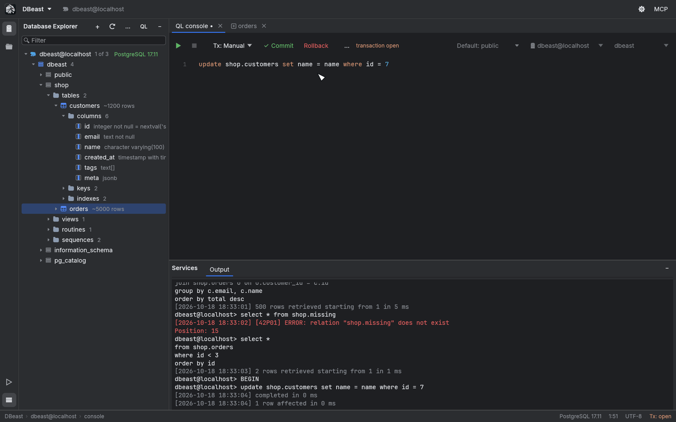Open the database sidebar icon
Viewport: 676px width, 422px height.
[x=9, y=28]
